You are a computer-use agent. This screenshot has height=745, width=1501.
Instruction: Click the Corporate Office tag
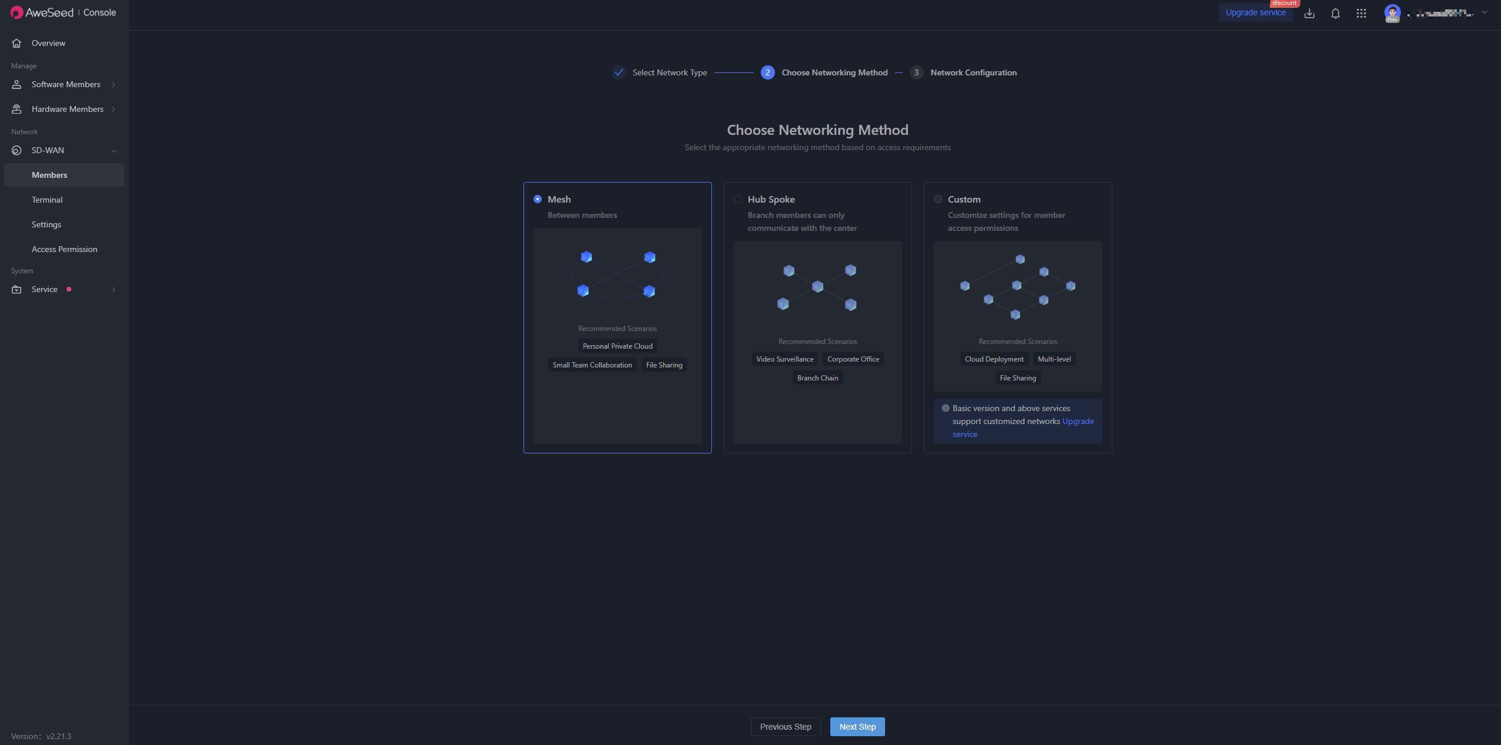853,359
